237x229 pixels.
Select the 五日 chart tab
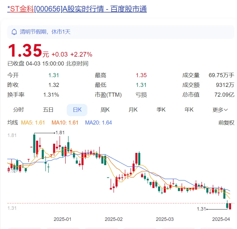48,110
